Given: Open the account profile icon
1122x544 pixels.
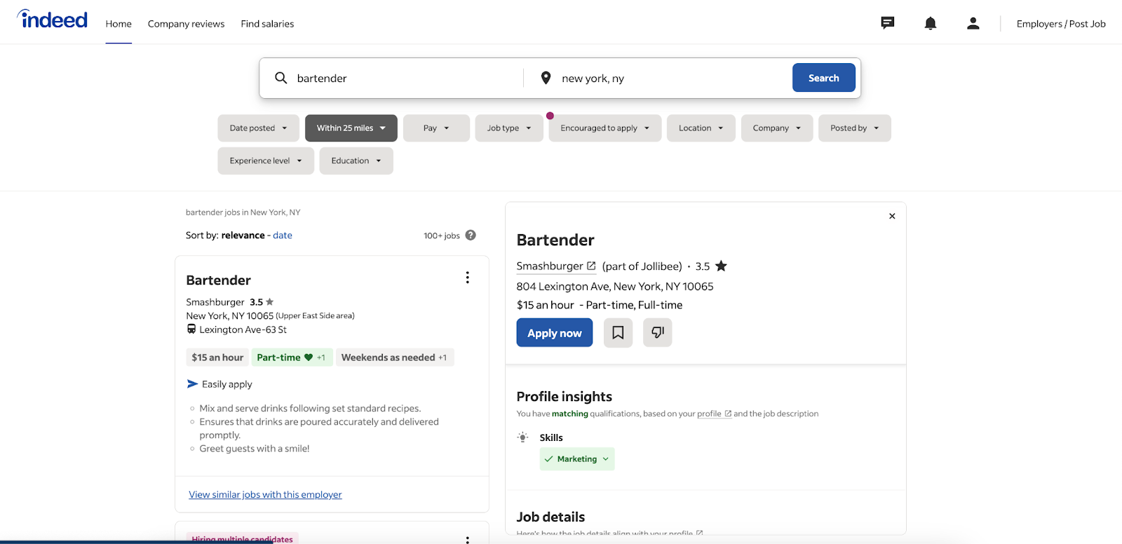Looking at the screenshot, I should [x=973, y=23].
